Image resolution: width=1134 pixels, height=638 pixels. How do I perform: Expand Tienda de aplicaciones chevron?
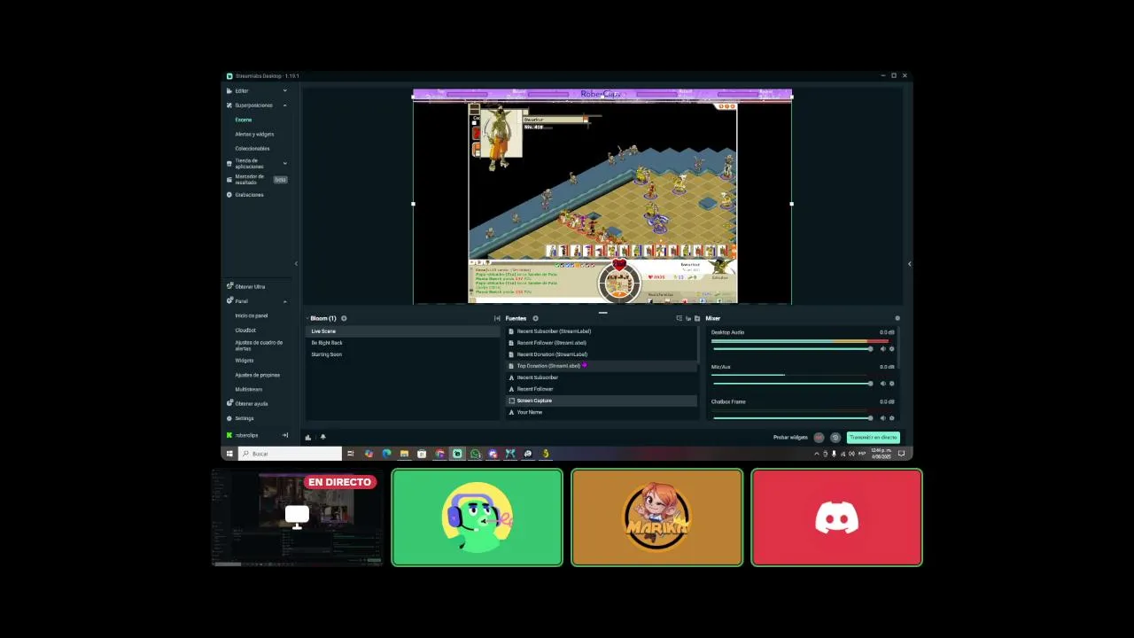[284, 163]
